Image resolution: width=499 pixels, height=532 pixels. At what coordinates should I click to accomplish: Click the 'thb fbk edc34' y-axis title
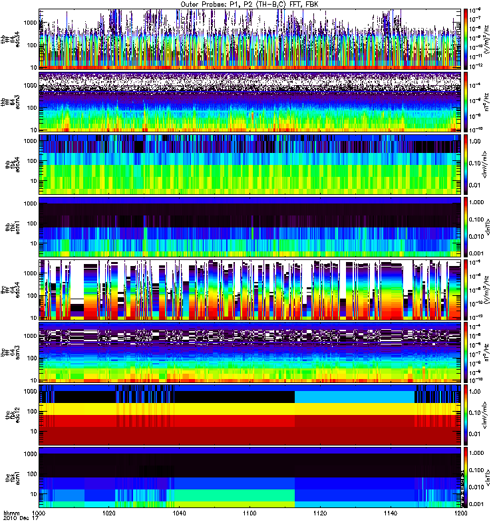click(x=13, y=164)
